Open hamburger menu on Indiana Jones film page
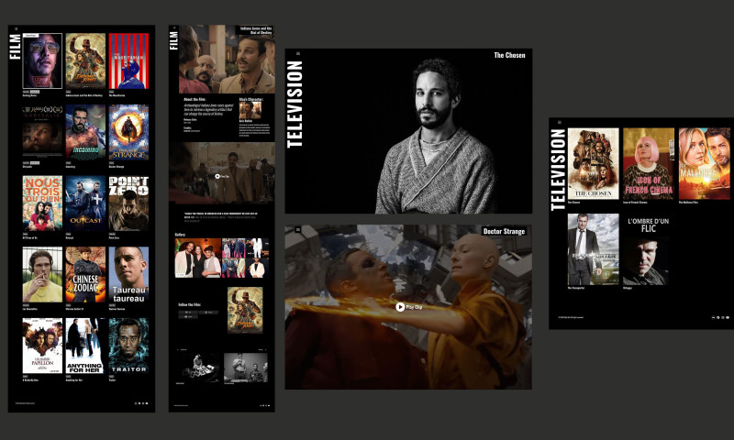The height and width of the screenshot is (440, 734). pyautogui.click(x=174, y=28)
